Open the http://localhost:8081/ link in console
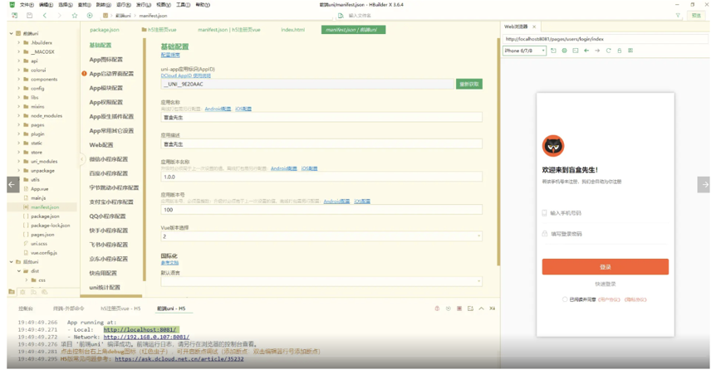This screenshot has width=716, height=379. [140, 329]
